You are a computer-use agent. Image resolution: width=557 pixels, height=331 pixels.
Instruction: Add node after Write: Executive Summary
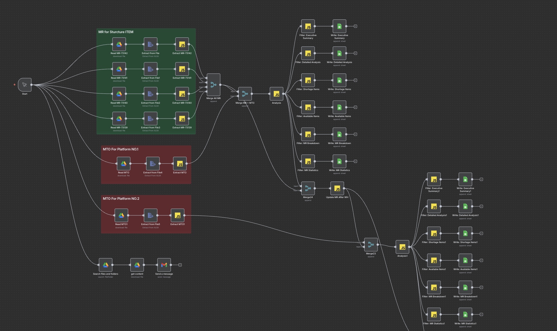355,26
